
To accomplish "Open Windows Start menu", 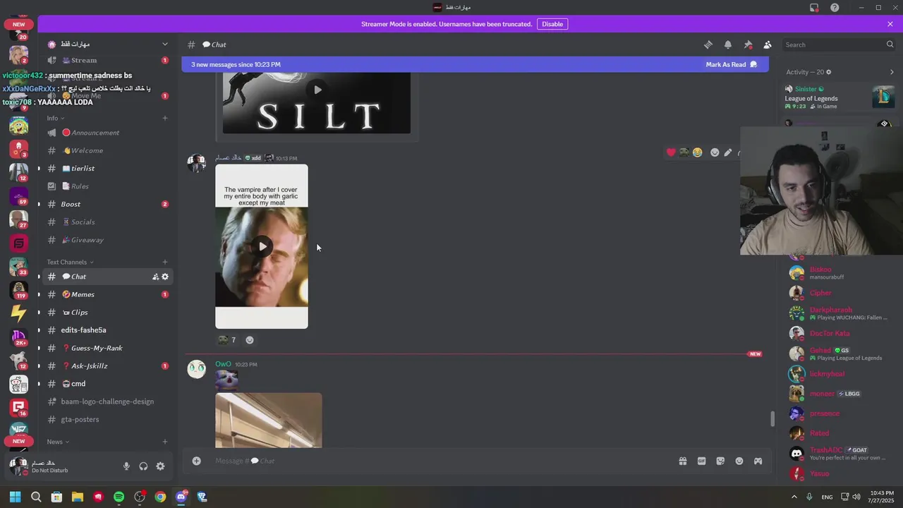I will click(x=15, y=497).
